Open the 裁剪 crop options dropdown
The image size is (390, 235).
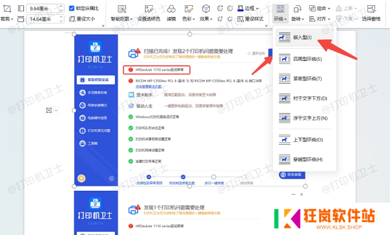[x=6, y=19]
